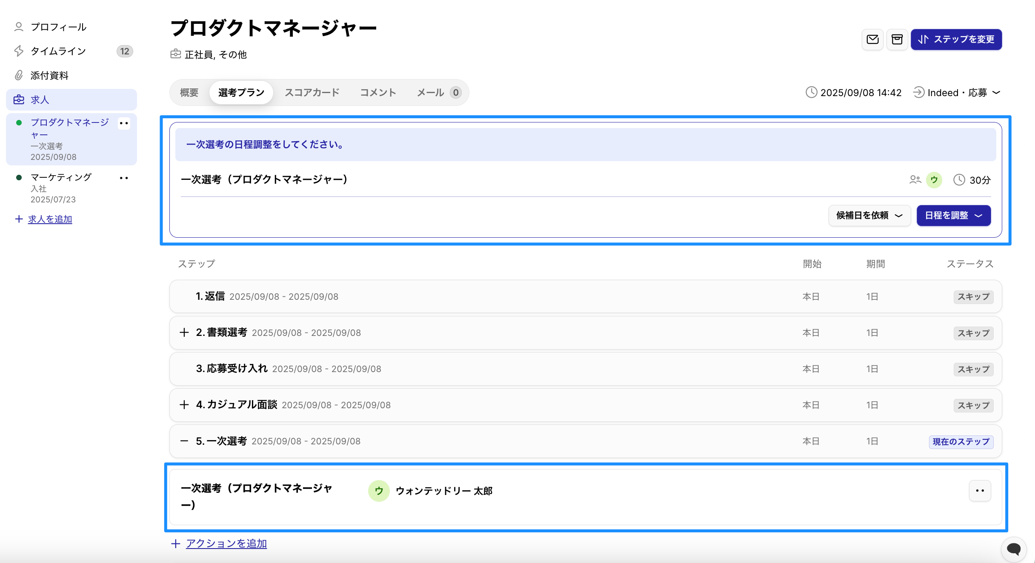Click the 求人を追加 link in sidebar

click(49, 219)
